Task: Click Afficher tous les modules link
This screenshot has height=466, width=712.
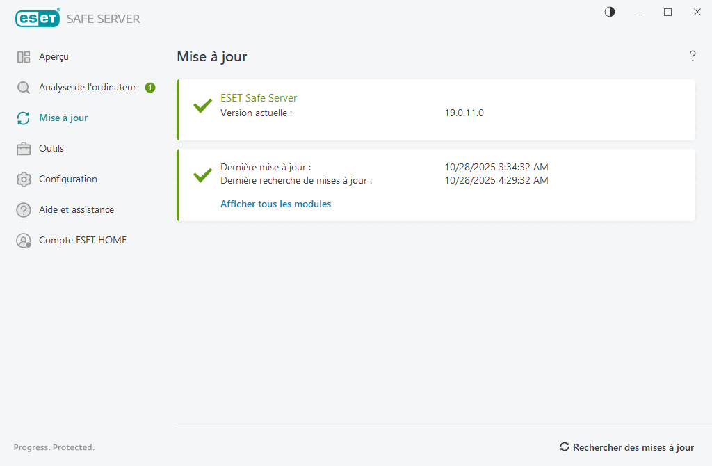Action: point(275,204)
